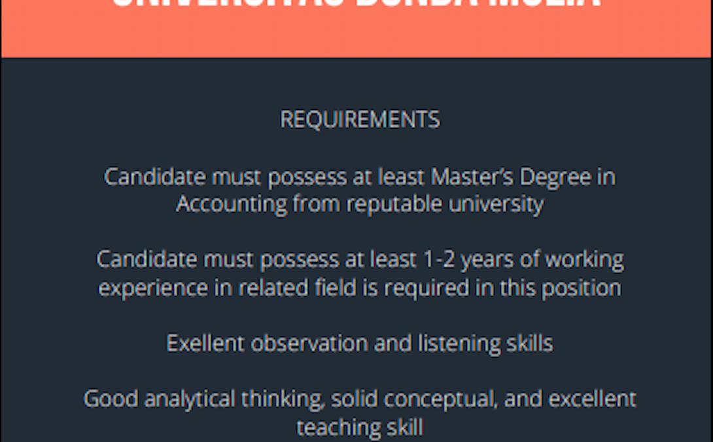Click the "teaching skill" text line

coord(360,428)
